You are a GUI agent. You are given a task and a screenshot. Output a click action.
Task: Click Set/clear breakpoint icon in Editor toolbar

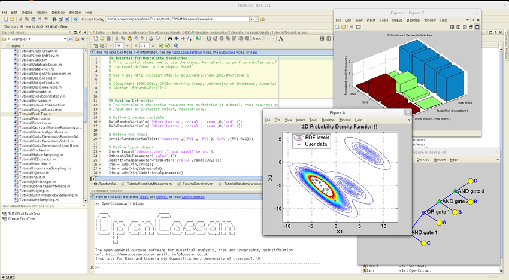(208, 38)
